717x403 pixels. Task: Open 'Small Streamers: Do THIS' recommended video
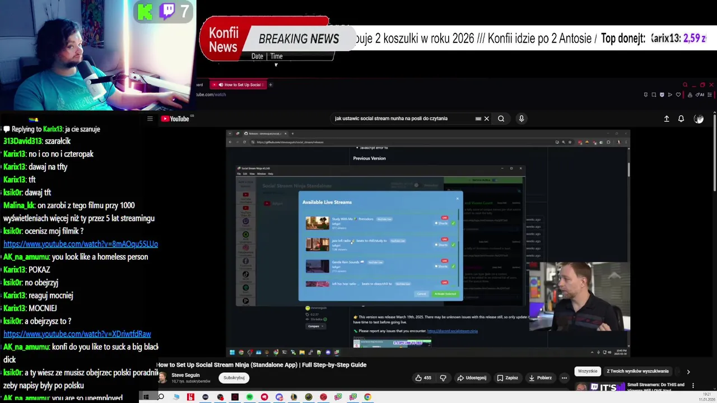point(656,387)
